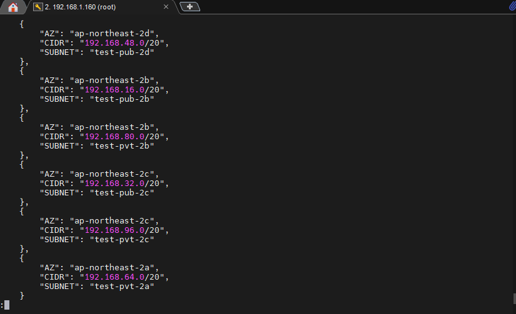Click the subnet name "test-pvt-2a"
516x314 pixels.
point(122,287)
